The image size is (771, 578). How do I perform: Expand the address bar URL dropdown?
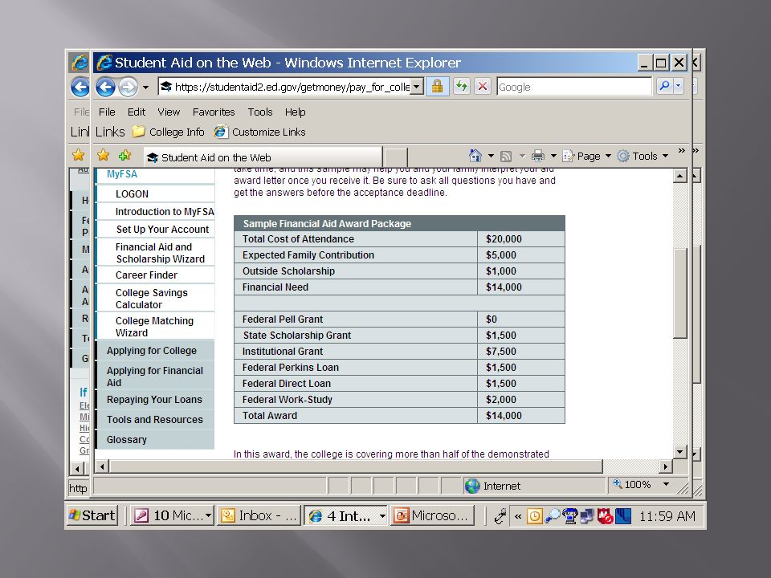(417, 87)
